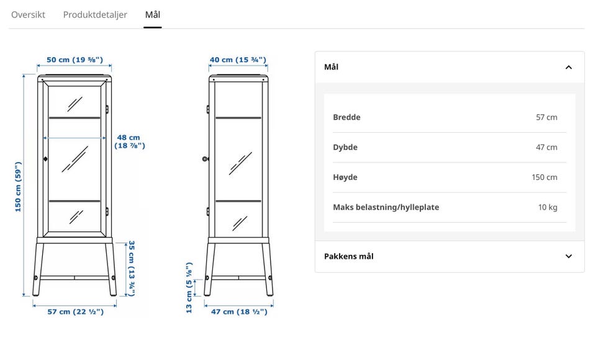Switch to the Oversikt tab
This screenshot has height=356, width=596.
click(28, 15)
